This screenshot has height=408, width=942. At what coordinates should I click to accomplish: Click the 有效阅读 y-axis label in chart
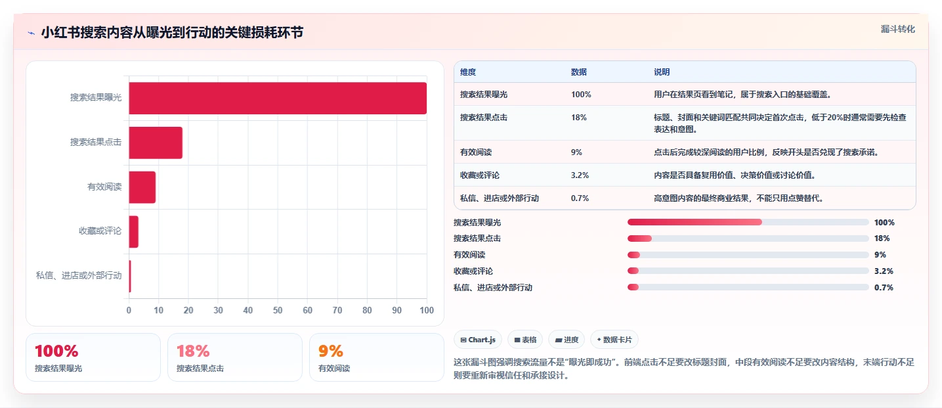pyautogui.click(x=104, y=187)
